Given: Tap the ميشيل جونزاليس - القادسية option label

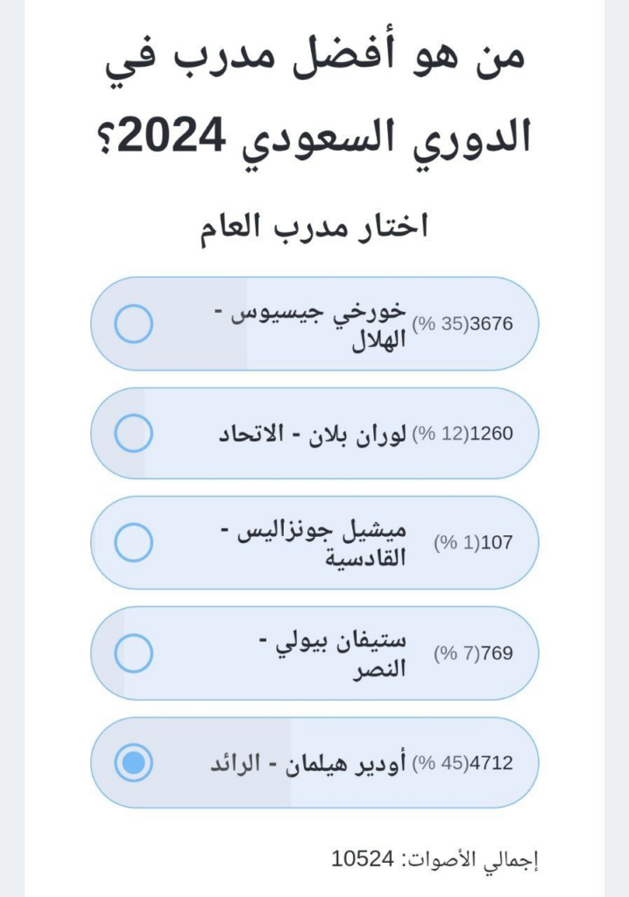Looking at the screenshot, I should click(x=322, y=543).
